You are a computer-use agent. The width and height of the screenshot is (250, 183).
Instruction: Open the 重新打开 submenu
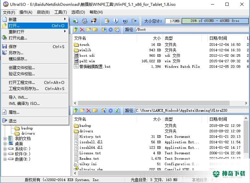(35, 32)
